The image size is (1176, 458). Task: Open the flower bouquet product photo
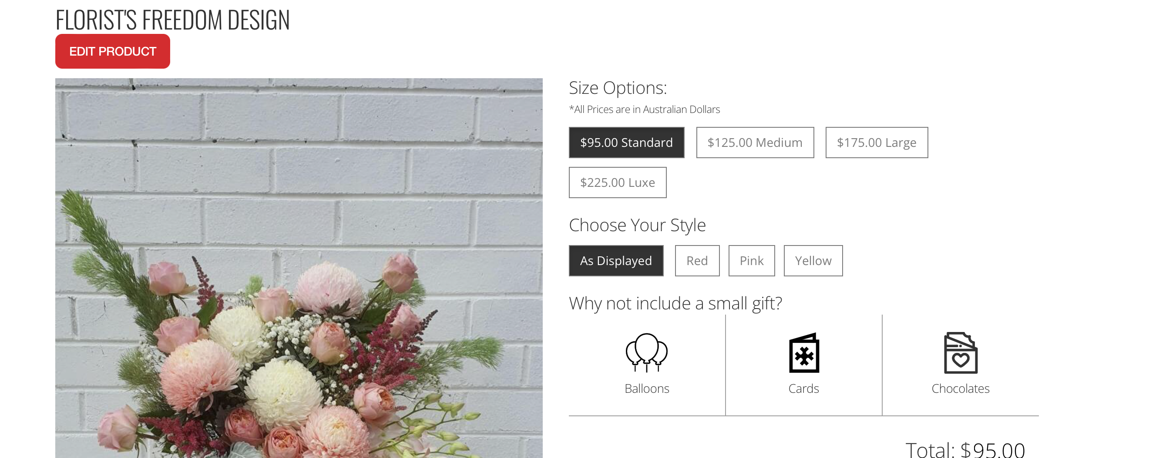click(299, 268)
